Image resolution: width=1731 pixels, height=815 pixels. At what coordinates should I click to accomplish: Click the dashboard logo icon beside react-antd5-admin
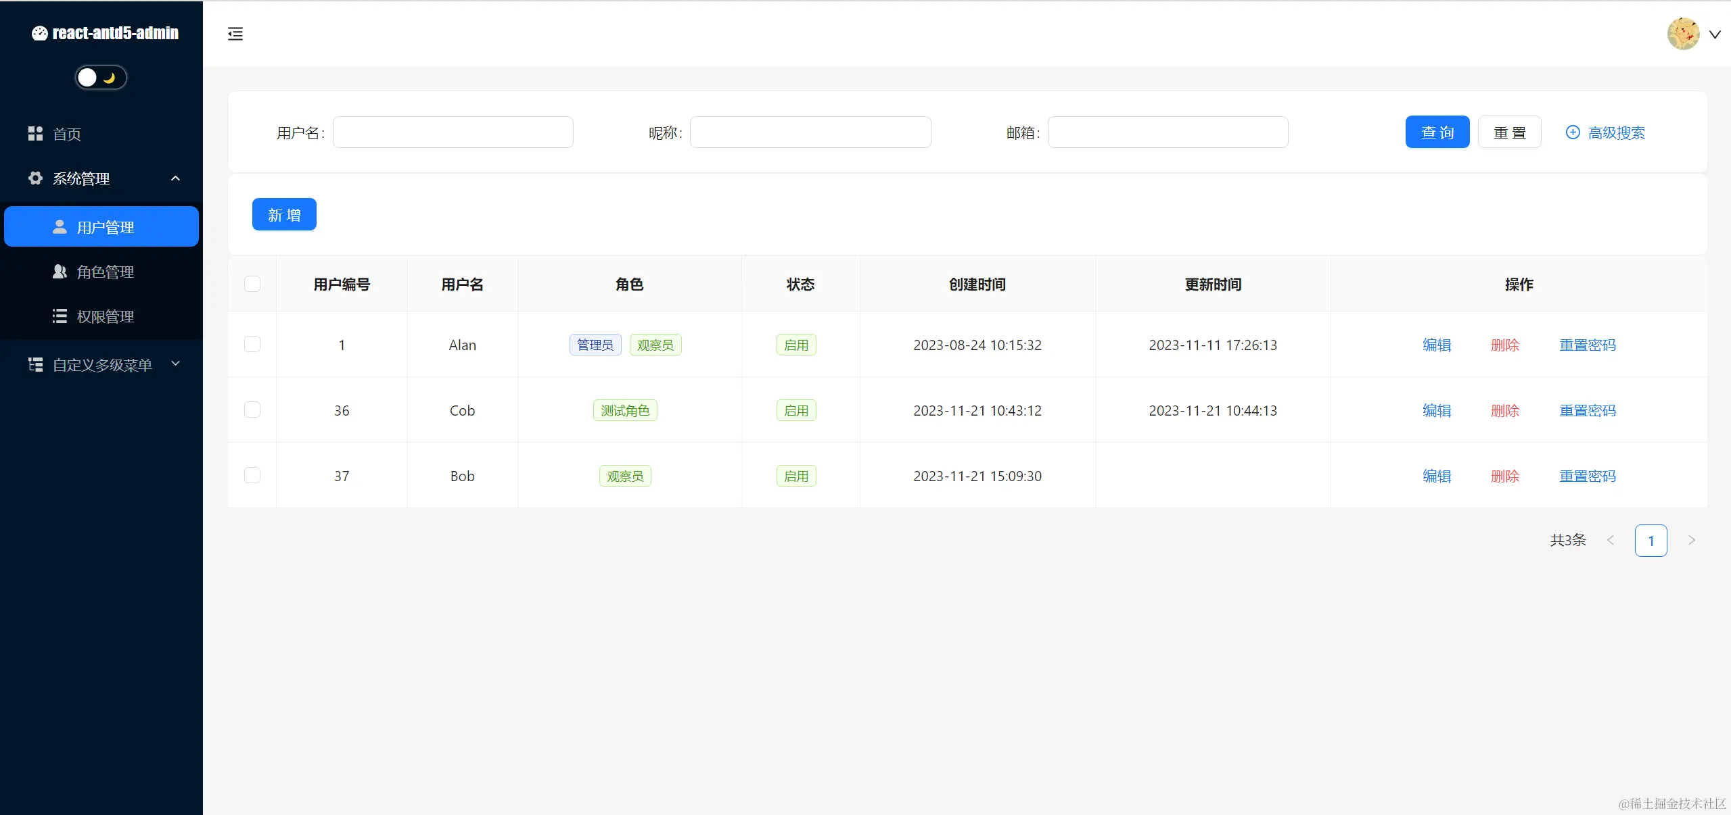[x=40, y=33]
